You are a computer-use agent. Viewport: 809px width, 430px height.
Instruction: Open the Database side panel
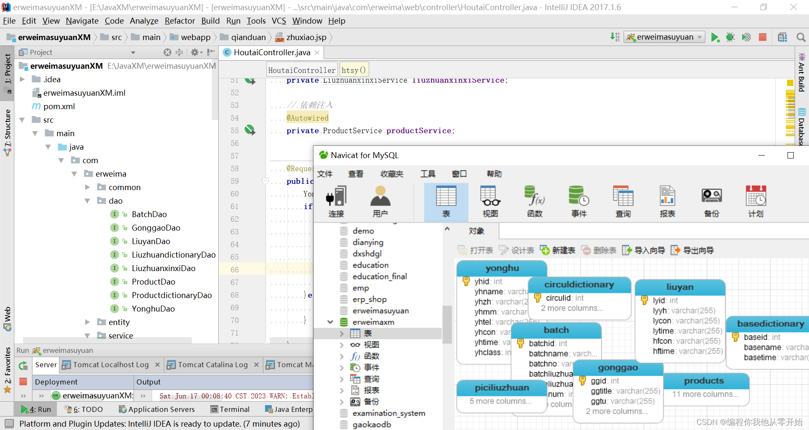[x=802, y=126]
